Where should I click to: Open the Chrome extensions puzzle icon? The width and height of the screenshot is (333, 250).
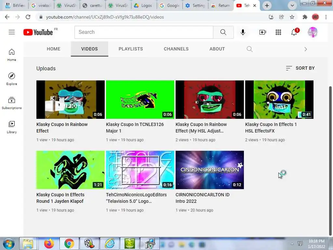pyautogui.click(x=305, y=17)
